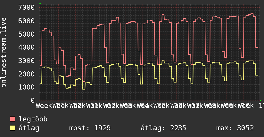Click the 3000 y-axis label

(x=27, y=61)
